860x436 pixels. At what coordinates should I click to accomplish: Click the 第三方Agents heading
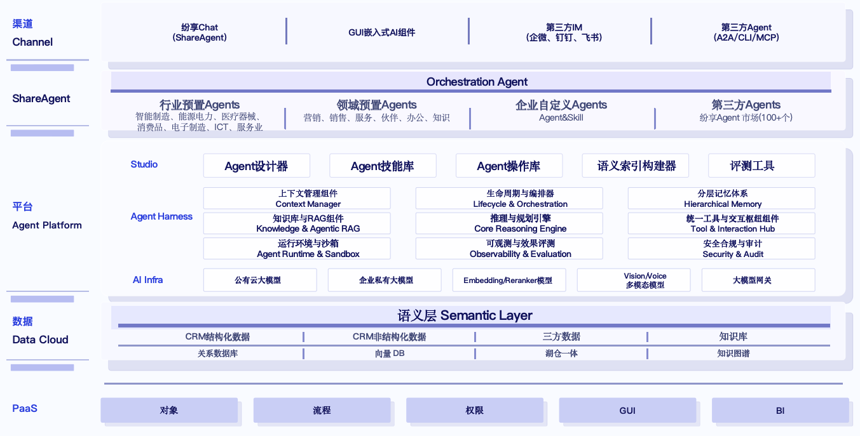(746, 105)
